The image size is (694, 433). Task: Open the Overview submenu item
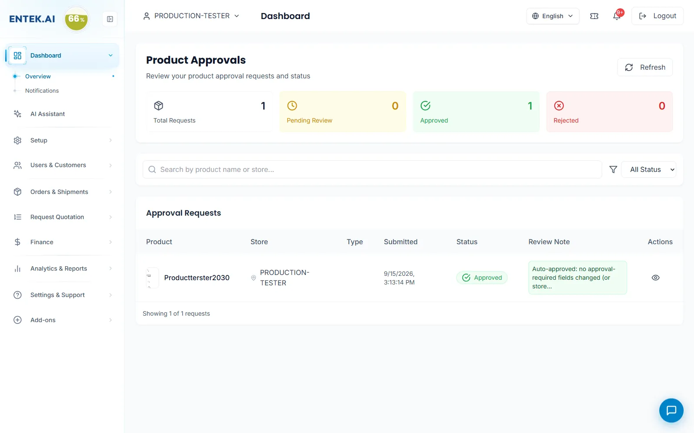click(x=38, y=76)
